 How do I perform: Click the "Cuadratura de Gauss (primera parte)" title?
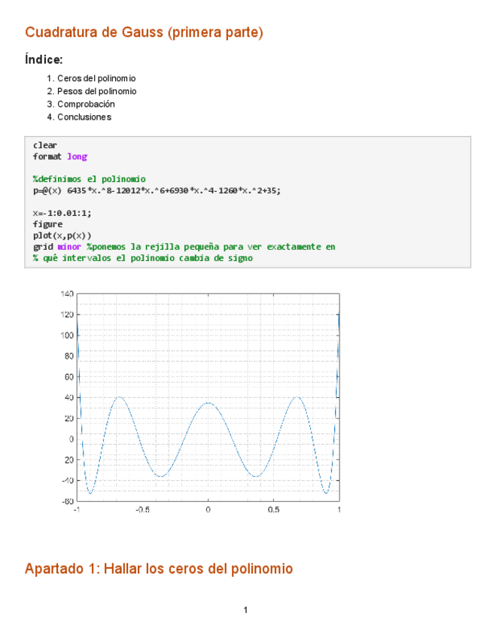tap(144, 32)
